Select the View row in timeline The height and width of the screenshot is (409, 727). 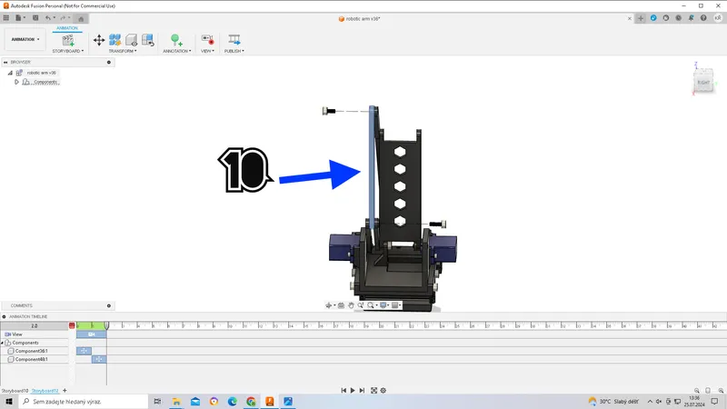click(x=35, y=334)
